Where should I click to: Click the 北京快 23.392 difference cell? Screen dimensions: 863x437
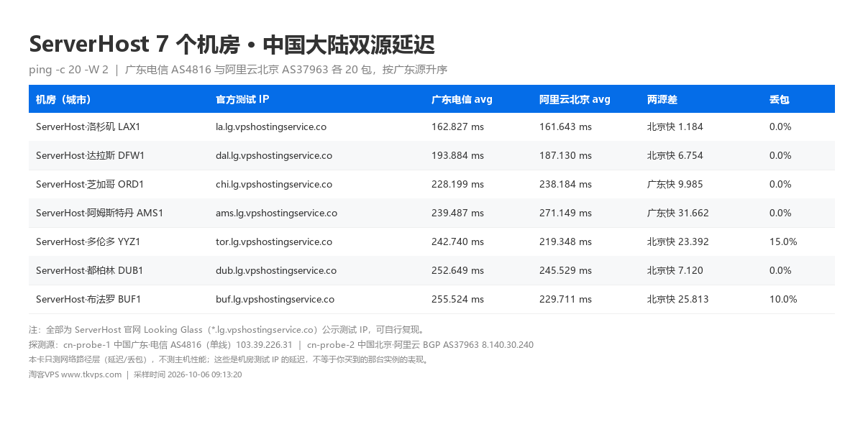[x=678, y=241]
